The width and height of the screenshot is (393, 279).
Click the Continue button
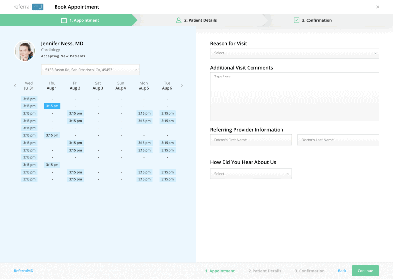point(365,271)
